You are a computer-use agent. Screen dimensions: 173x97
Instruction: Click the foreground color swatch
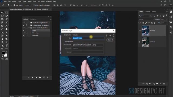4,53
